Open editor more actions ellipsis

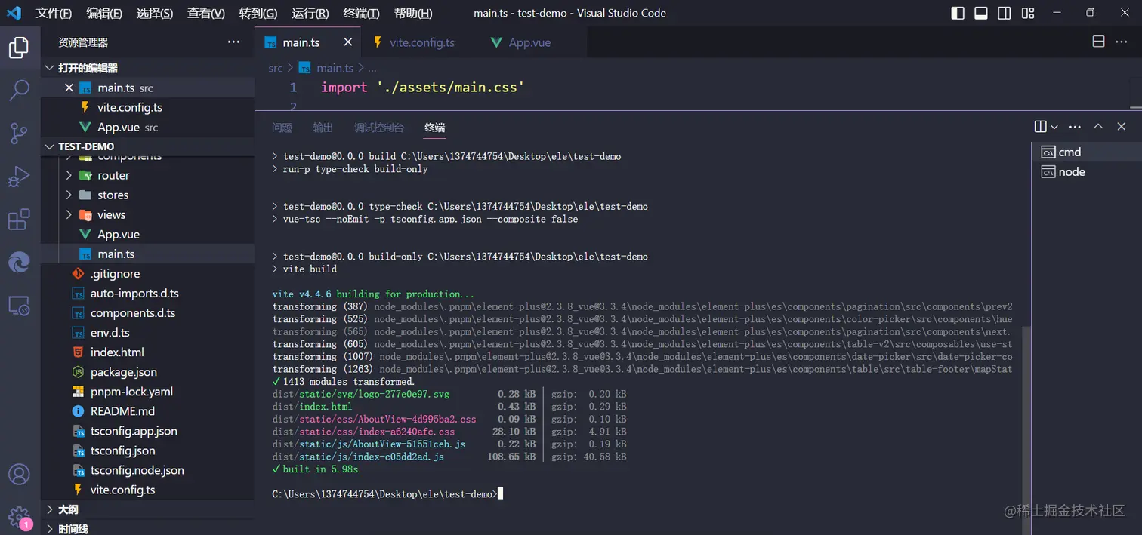1122,42
